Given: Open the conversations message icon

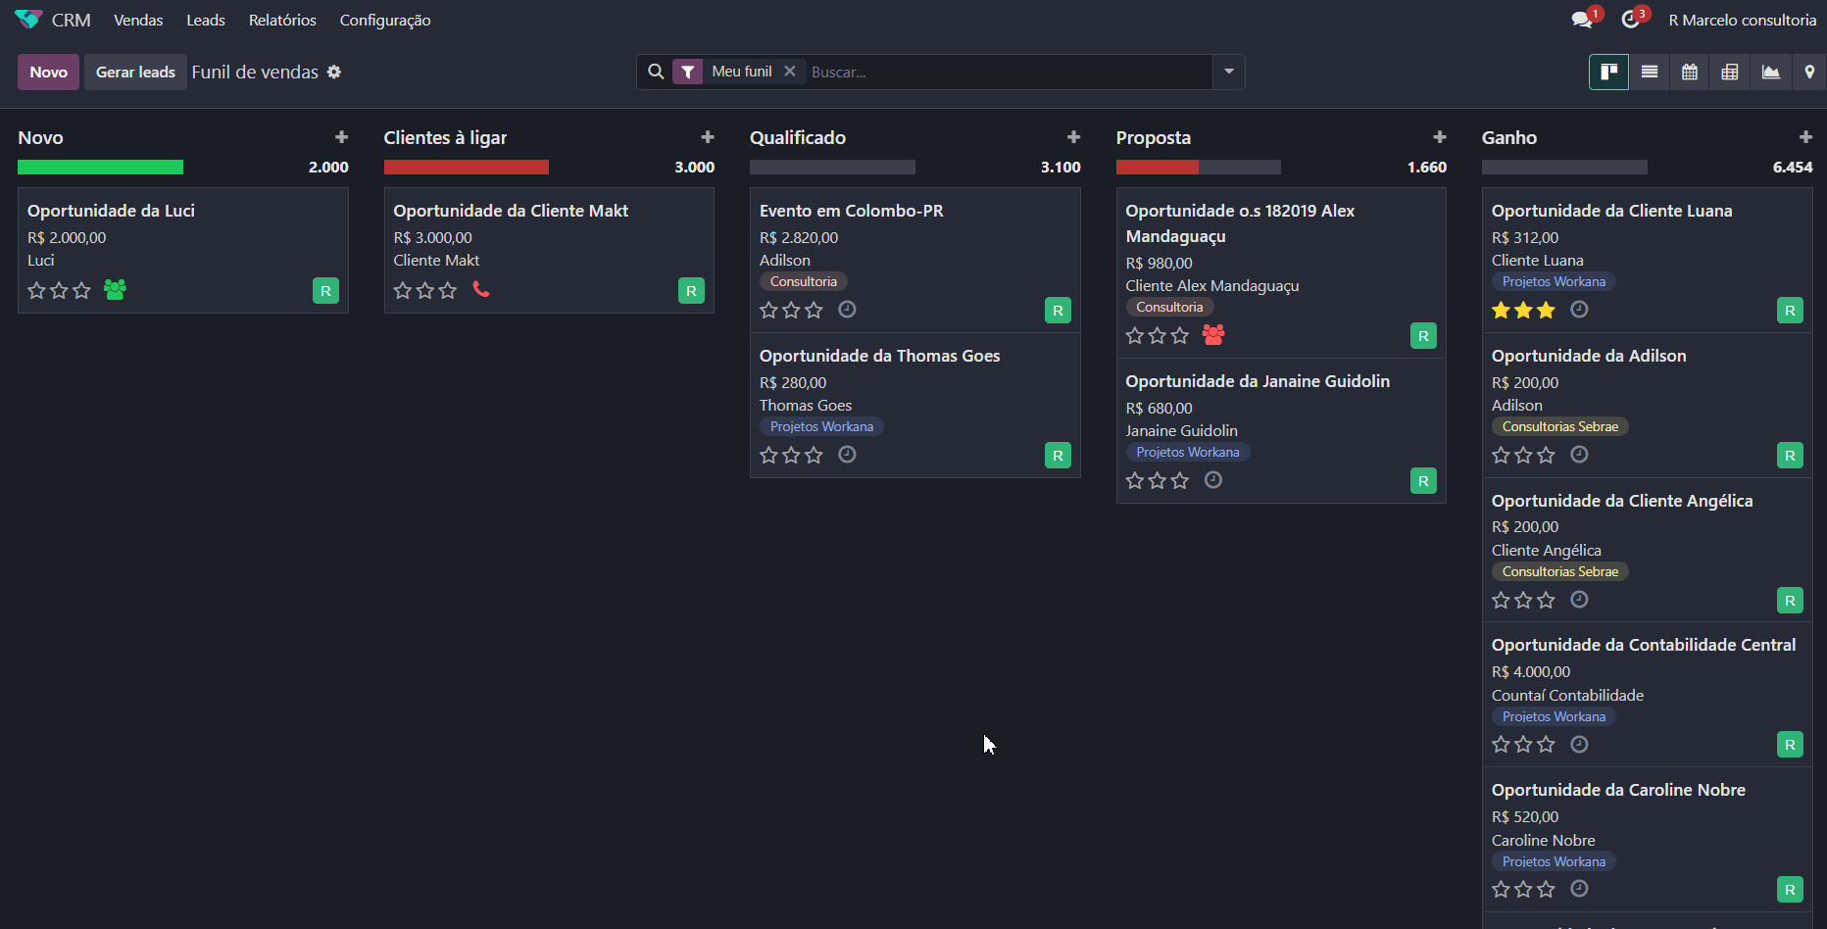Looking at the screenshot, I should (1581, 20).
